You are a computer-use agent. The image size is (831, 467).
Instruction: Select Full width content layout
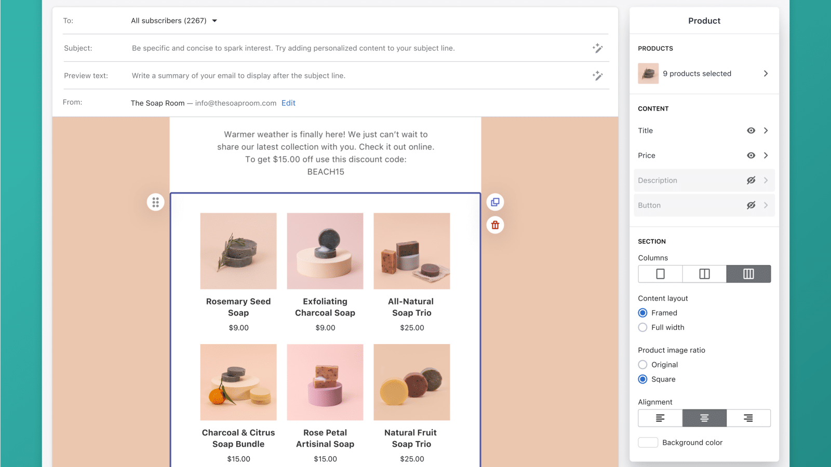pos(642,327)
